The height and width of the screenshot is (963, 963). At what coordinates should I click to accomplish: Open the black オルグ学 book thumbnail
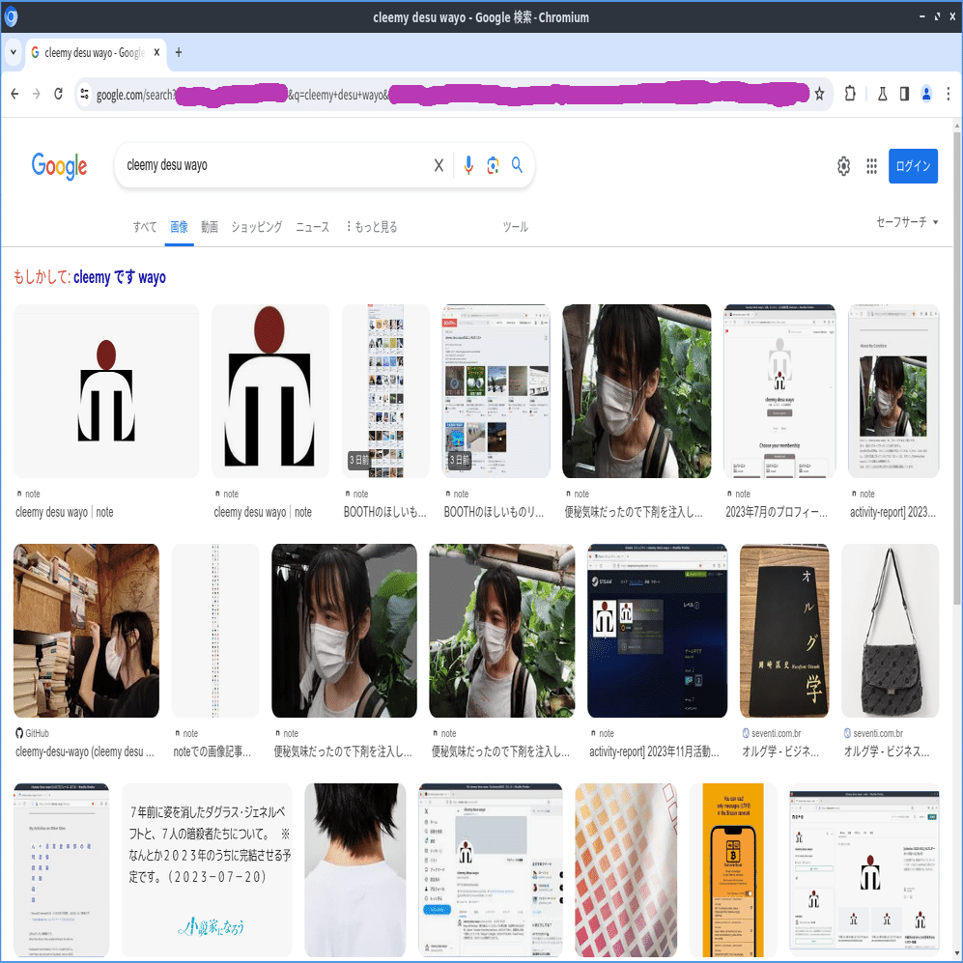[x=784, y=630]
